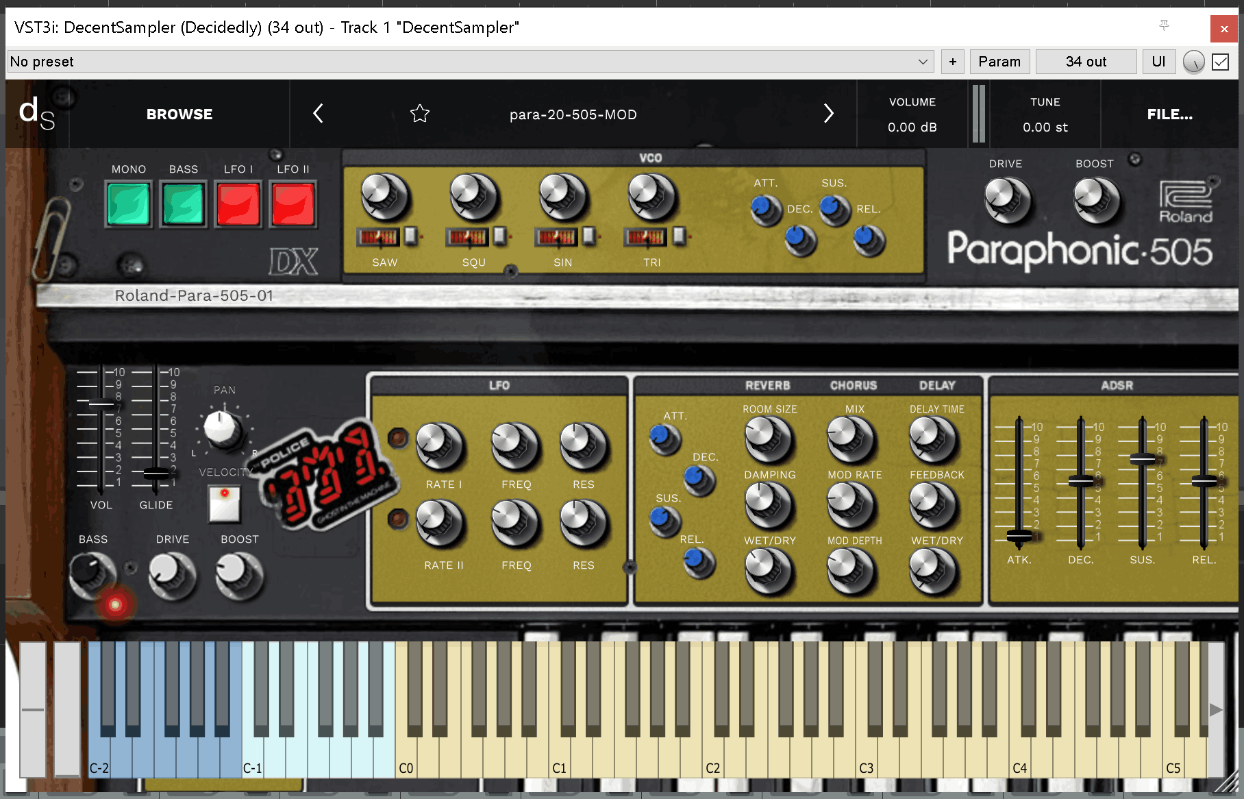
Task: Click the SQU oscillator knob
Action: click(473, 196)
